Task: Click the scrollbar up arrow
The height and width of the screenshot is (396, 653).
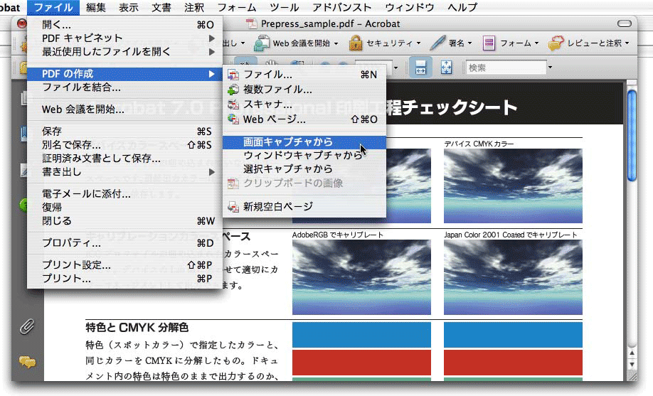Action: [x=632, y=353]
